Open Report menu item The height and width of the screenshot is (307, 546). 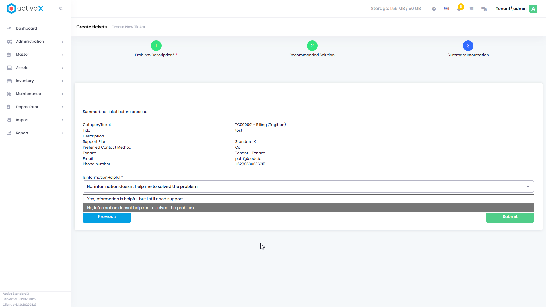point(22,133)
